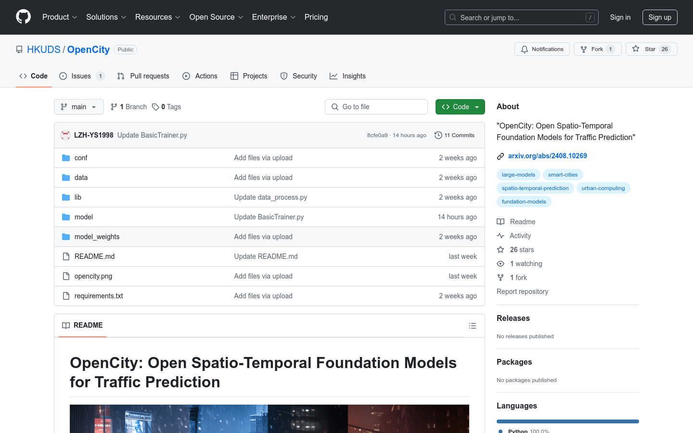Expand the Solutions menu
The height and width of the screenshot is (433, 693).
[x=106, y=17]
